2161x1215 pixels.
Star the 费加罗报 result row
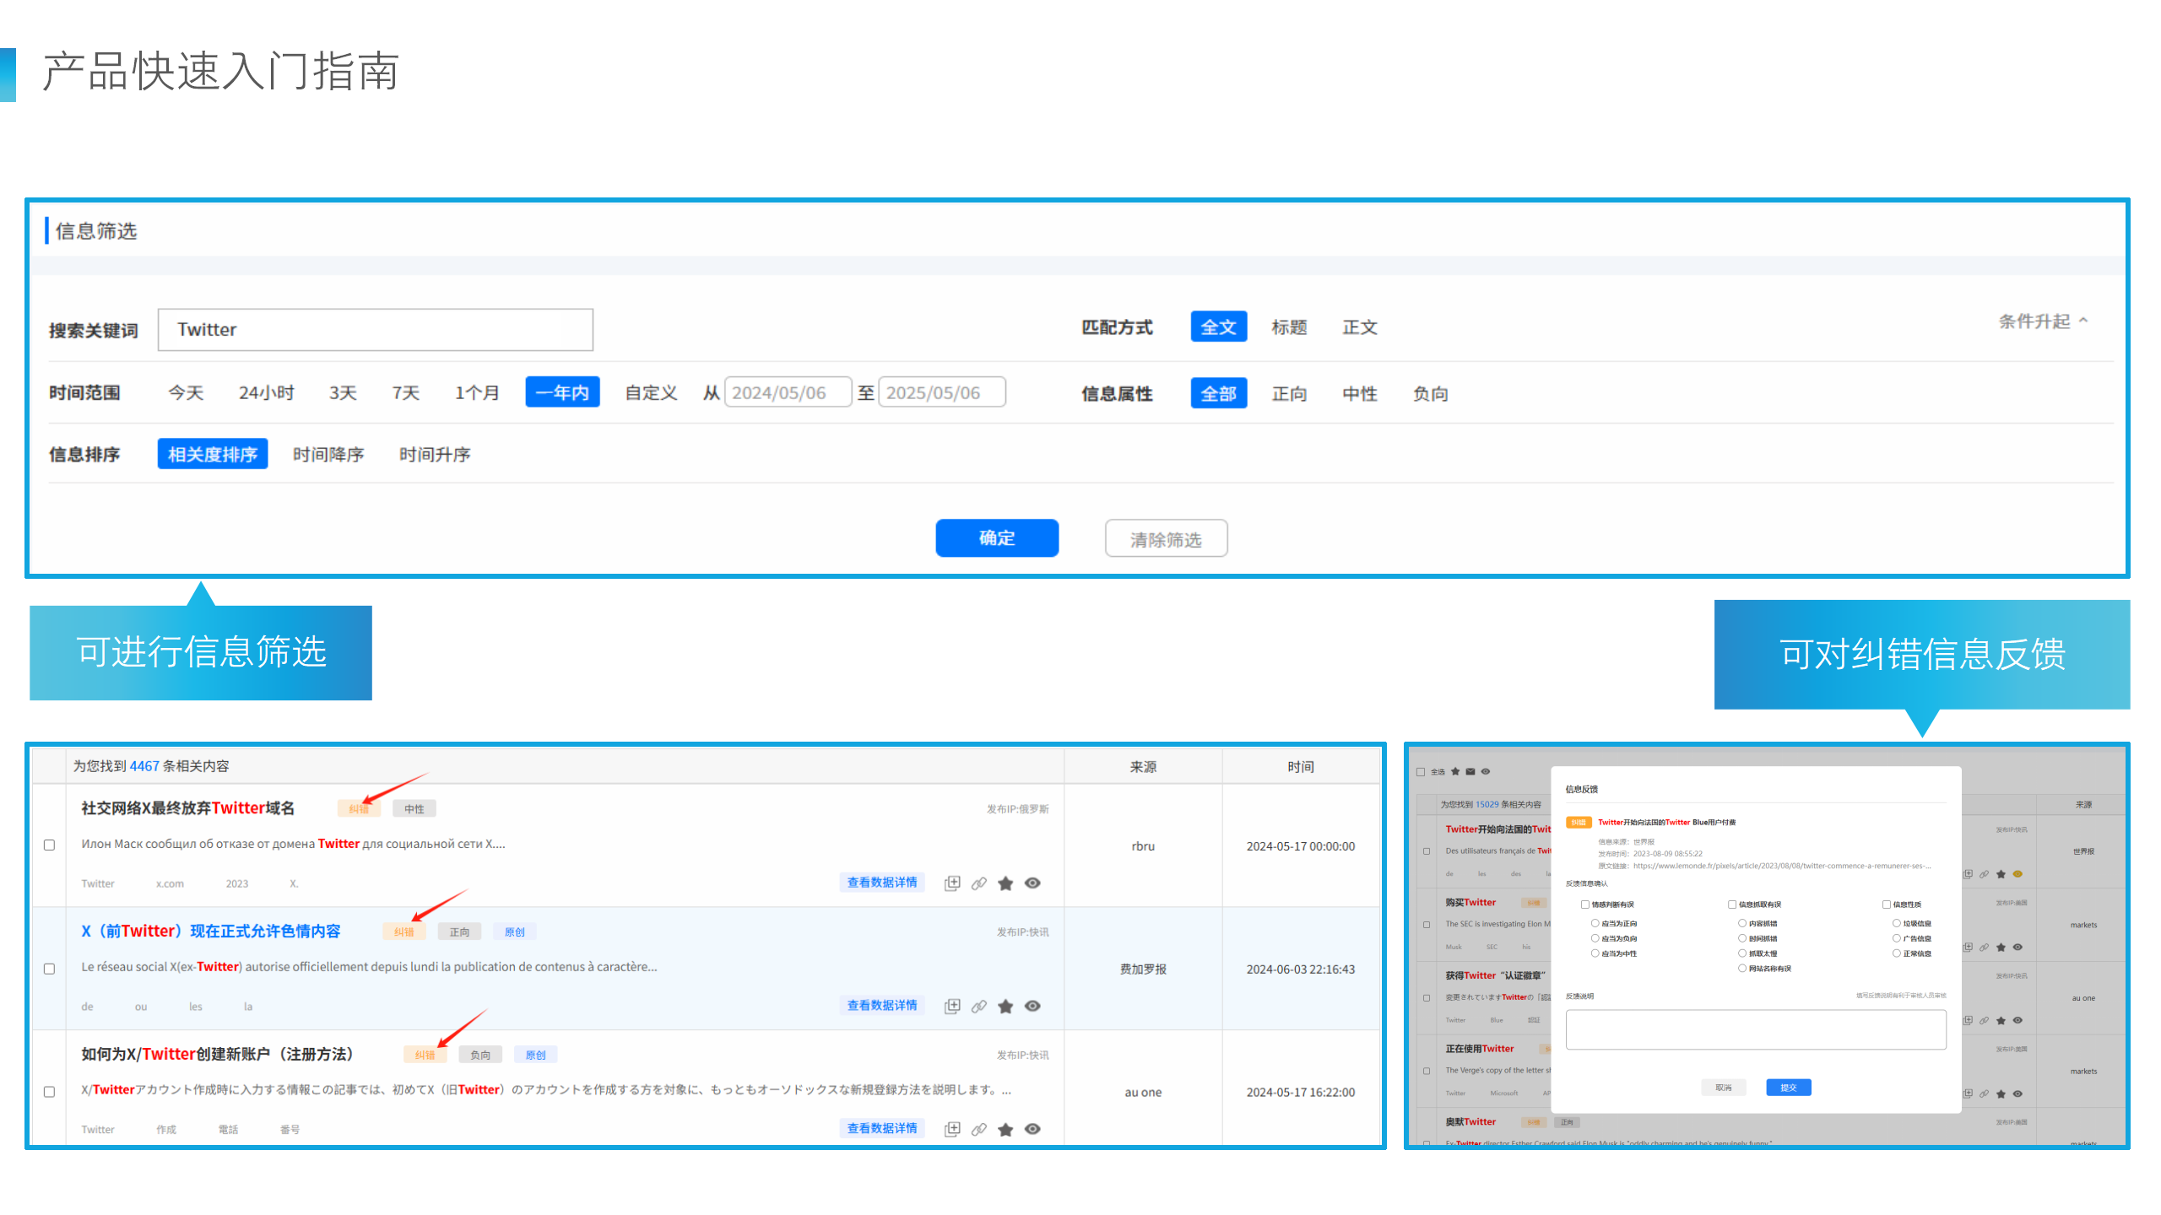click(x=1005, y=1006)
